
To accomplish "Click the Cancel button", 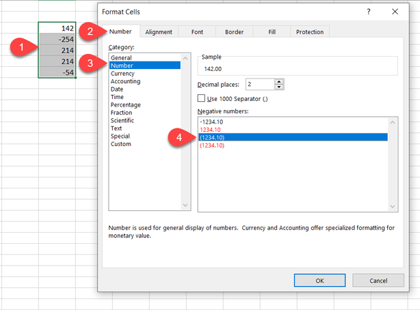I will [x=378, y=281].
